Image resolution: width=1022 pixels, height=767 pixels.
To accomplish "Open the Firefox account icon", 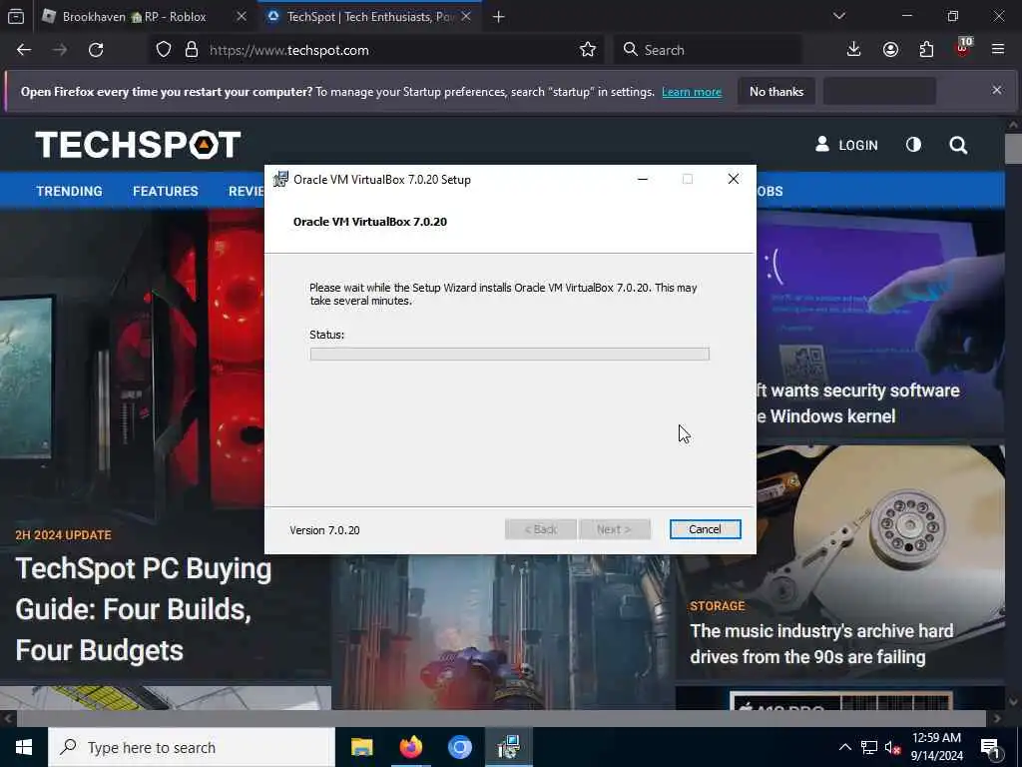I will [890, 50].
